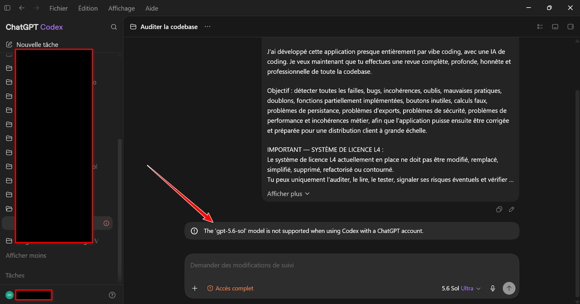580x304 pixels.
Task: Open search via the magnifier icon
Action: coord(114,27)
